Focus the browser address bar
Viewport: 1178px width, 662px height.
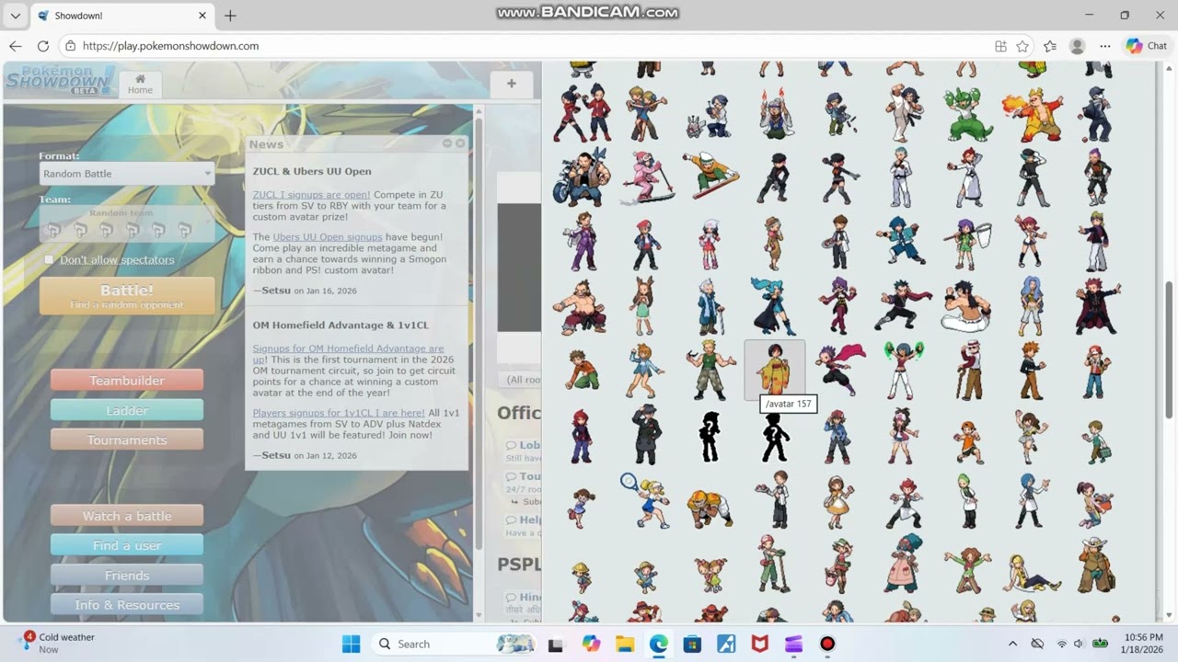(x=525, y=46)
